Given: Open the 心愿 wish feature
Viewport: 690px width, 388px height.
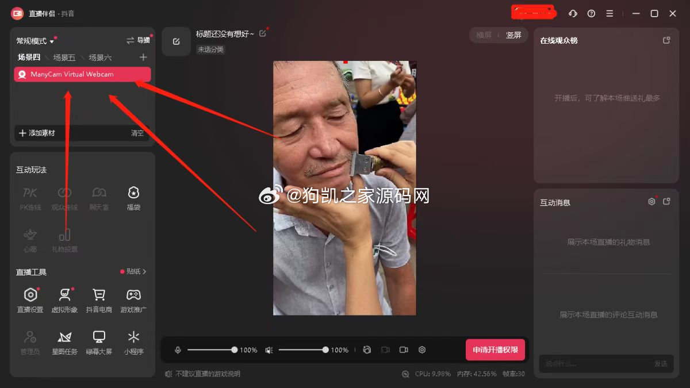Looking at the screenshot, I should click(x=30, y=240).
